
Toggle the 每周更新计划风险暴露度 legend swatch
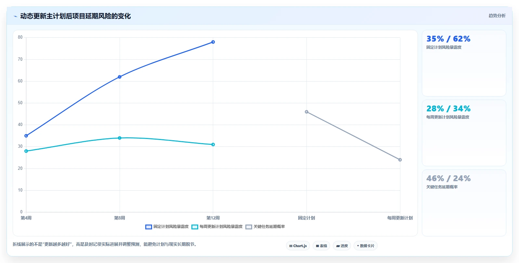(x=195, y=227)
